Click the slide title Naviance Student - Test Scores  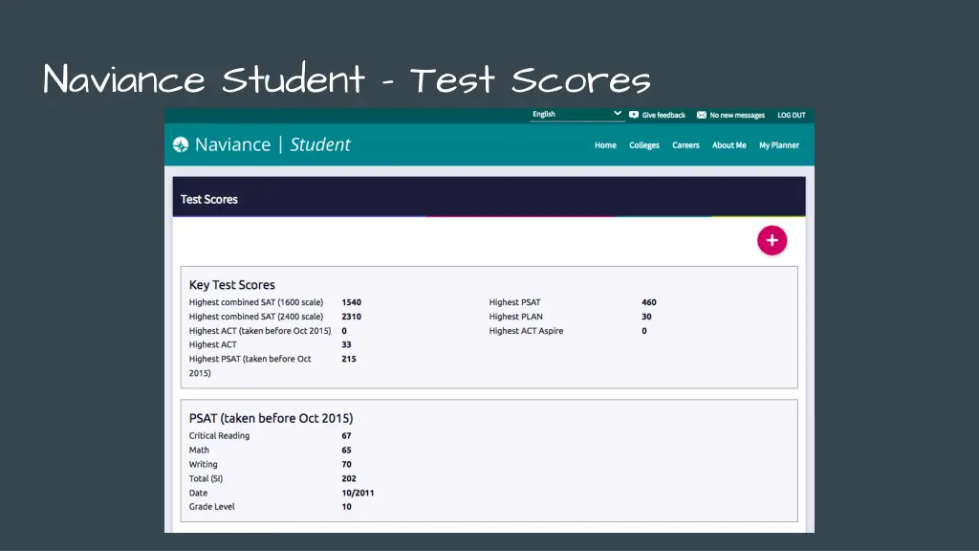pos(346,79)
